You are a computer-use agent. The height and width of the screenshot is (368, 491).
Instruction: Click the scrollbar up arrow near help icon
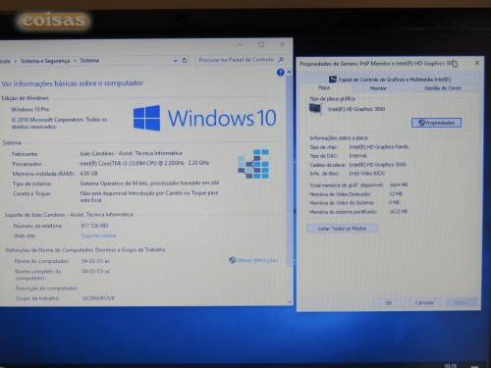point(289,72)
